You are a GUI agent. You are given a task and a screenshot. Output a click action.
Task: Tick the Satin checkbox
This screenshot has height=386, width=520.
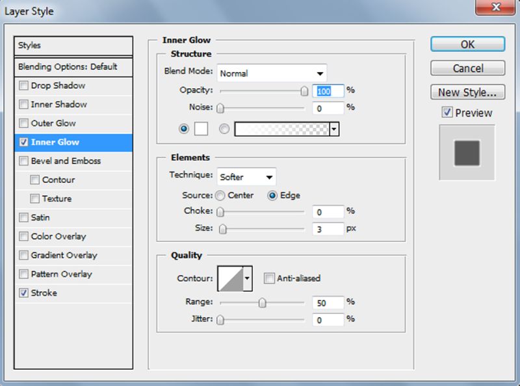point(23,217)
